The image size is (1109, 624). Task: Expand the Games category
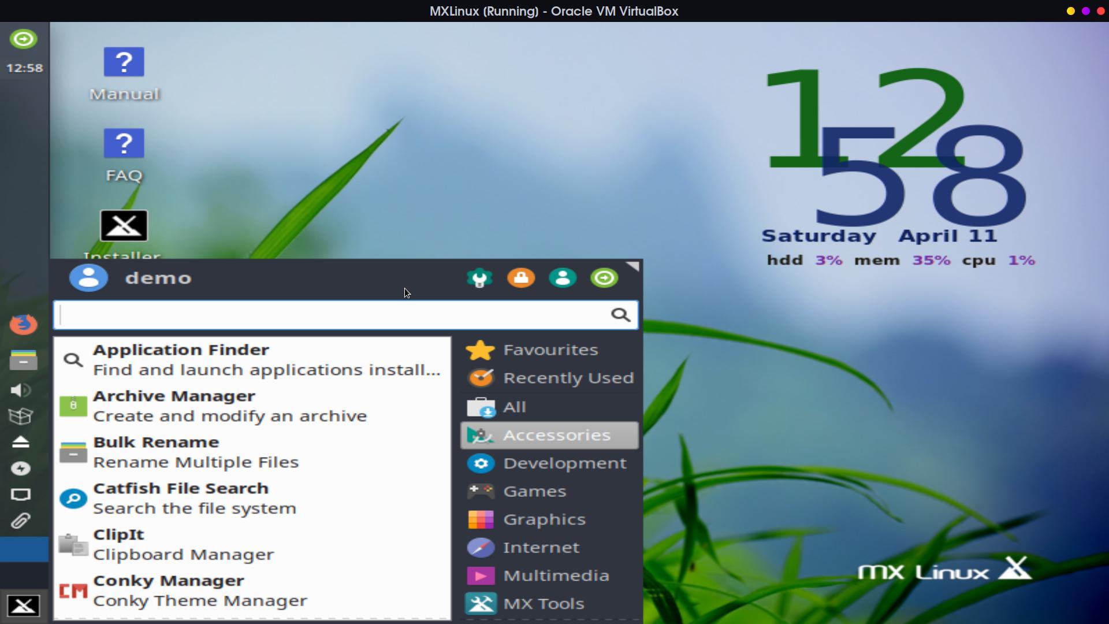tap(534, 491)
